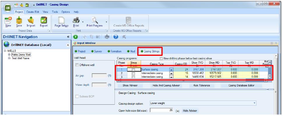Click the green Run play icon
The image size is (283, 116).
[75, 37]
